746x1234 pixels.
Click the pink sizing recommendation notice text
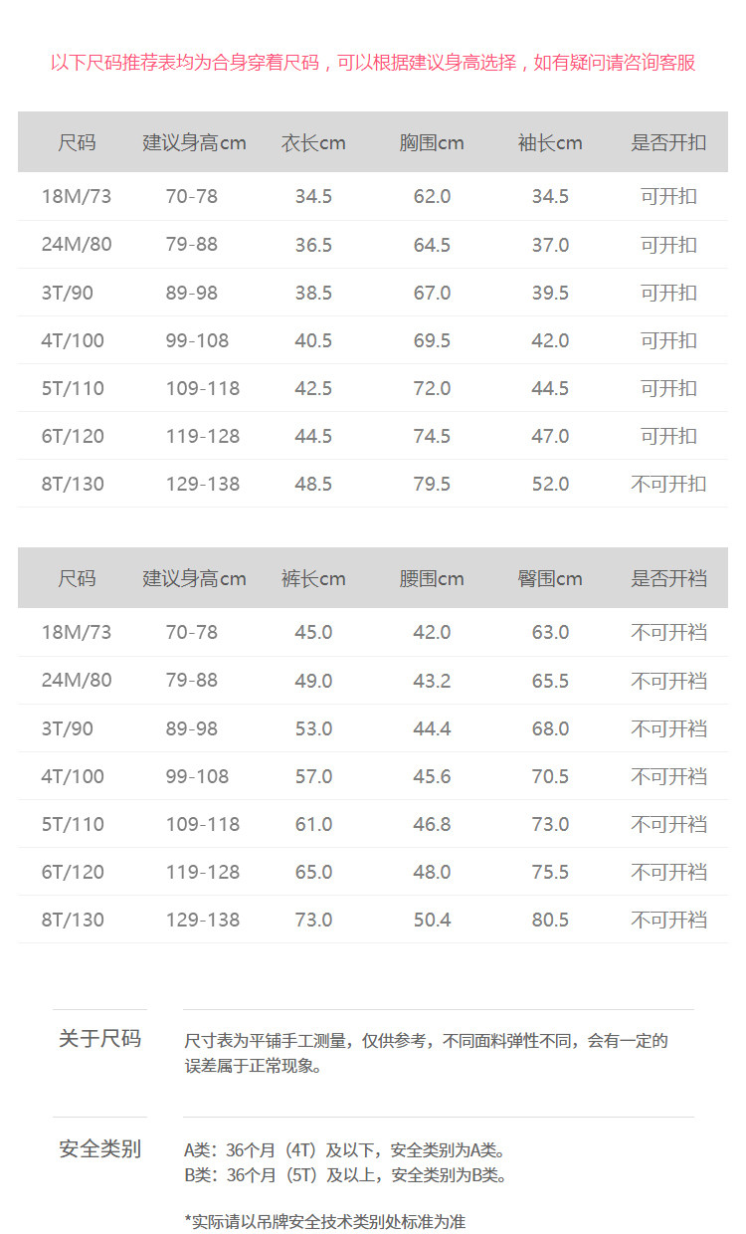(373, 63)
